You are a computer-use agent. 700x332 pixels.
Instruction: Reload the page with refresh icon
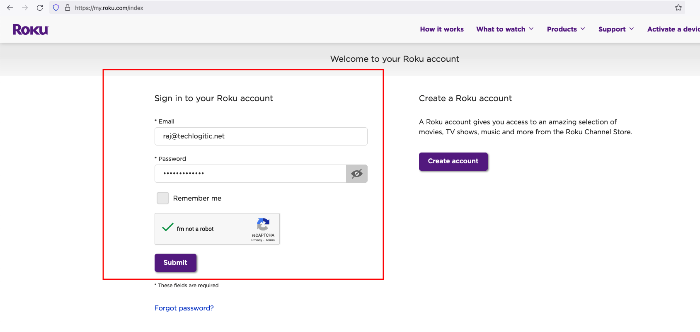coord(40,8)
